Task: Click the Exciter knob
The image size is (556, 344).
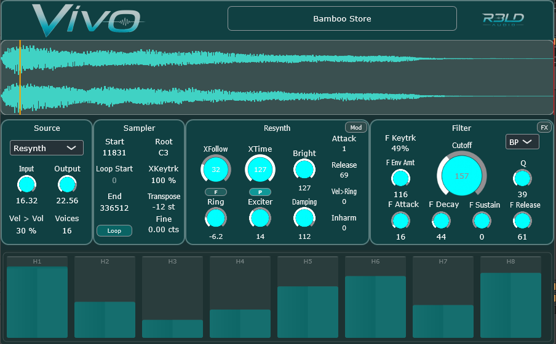Action: 260,218
